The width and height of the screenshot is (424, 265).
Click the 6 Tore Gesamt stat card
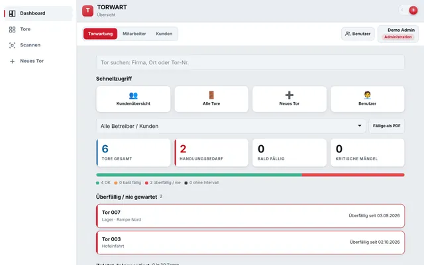pos(133,153)
